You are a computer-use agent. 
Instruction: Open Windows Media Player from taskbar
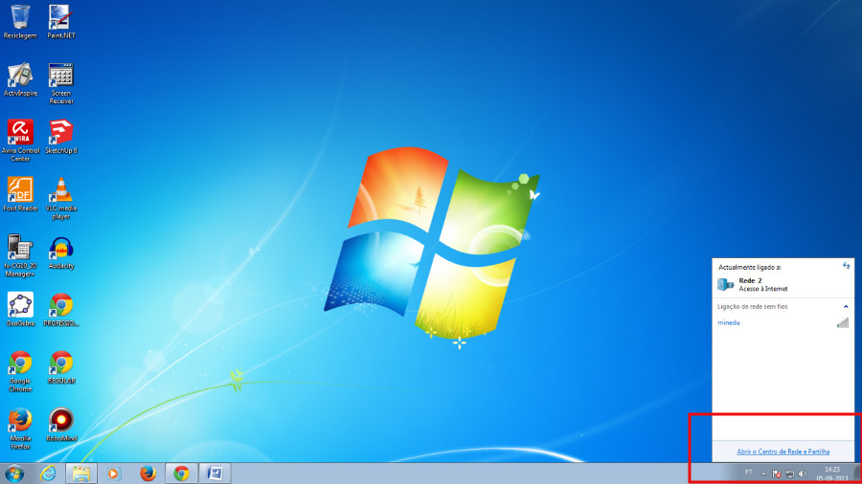pyautogui.click(x=114, y=473)
